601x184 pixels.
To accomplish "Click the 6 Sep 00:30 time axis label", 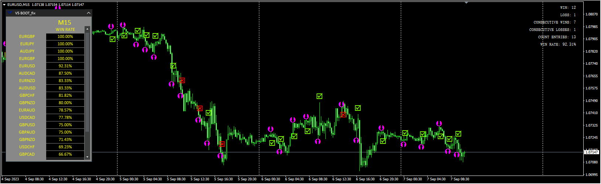I will (x=271, y=179).
